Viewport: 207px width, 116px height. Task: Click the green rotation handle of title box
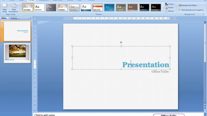121,42
